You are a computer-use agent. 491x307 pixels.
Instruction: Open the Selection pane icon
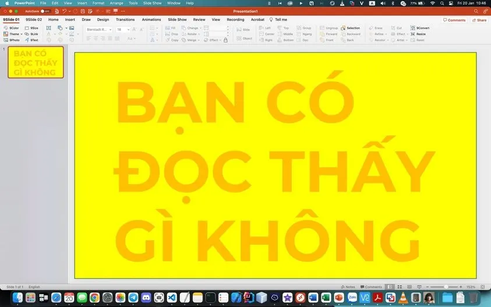(x=343, y=28)
